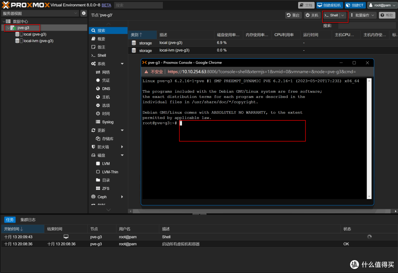This screenshot has width=398, height=273.
Task: Collapse the pve-g3 tree node
Action: click(x=8, y=28)
